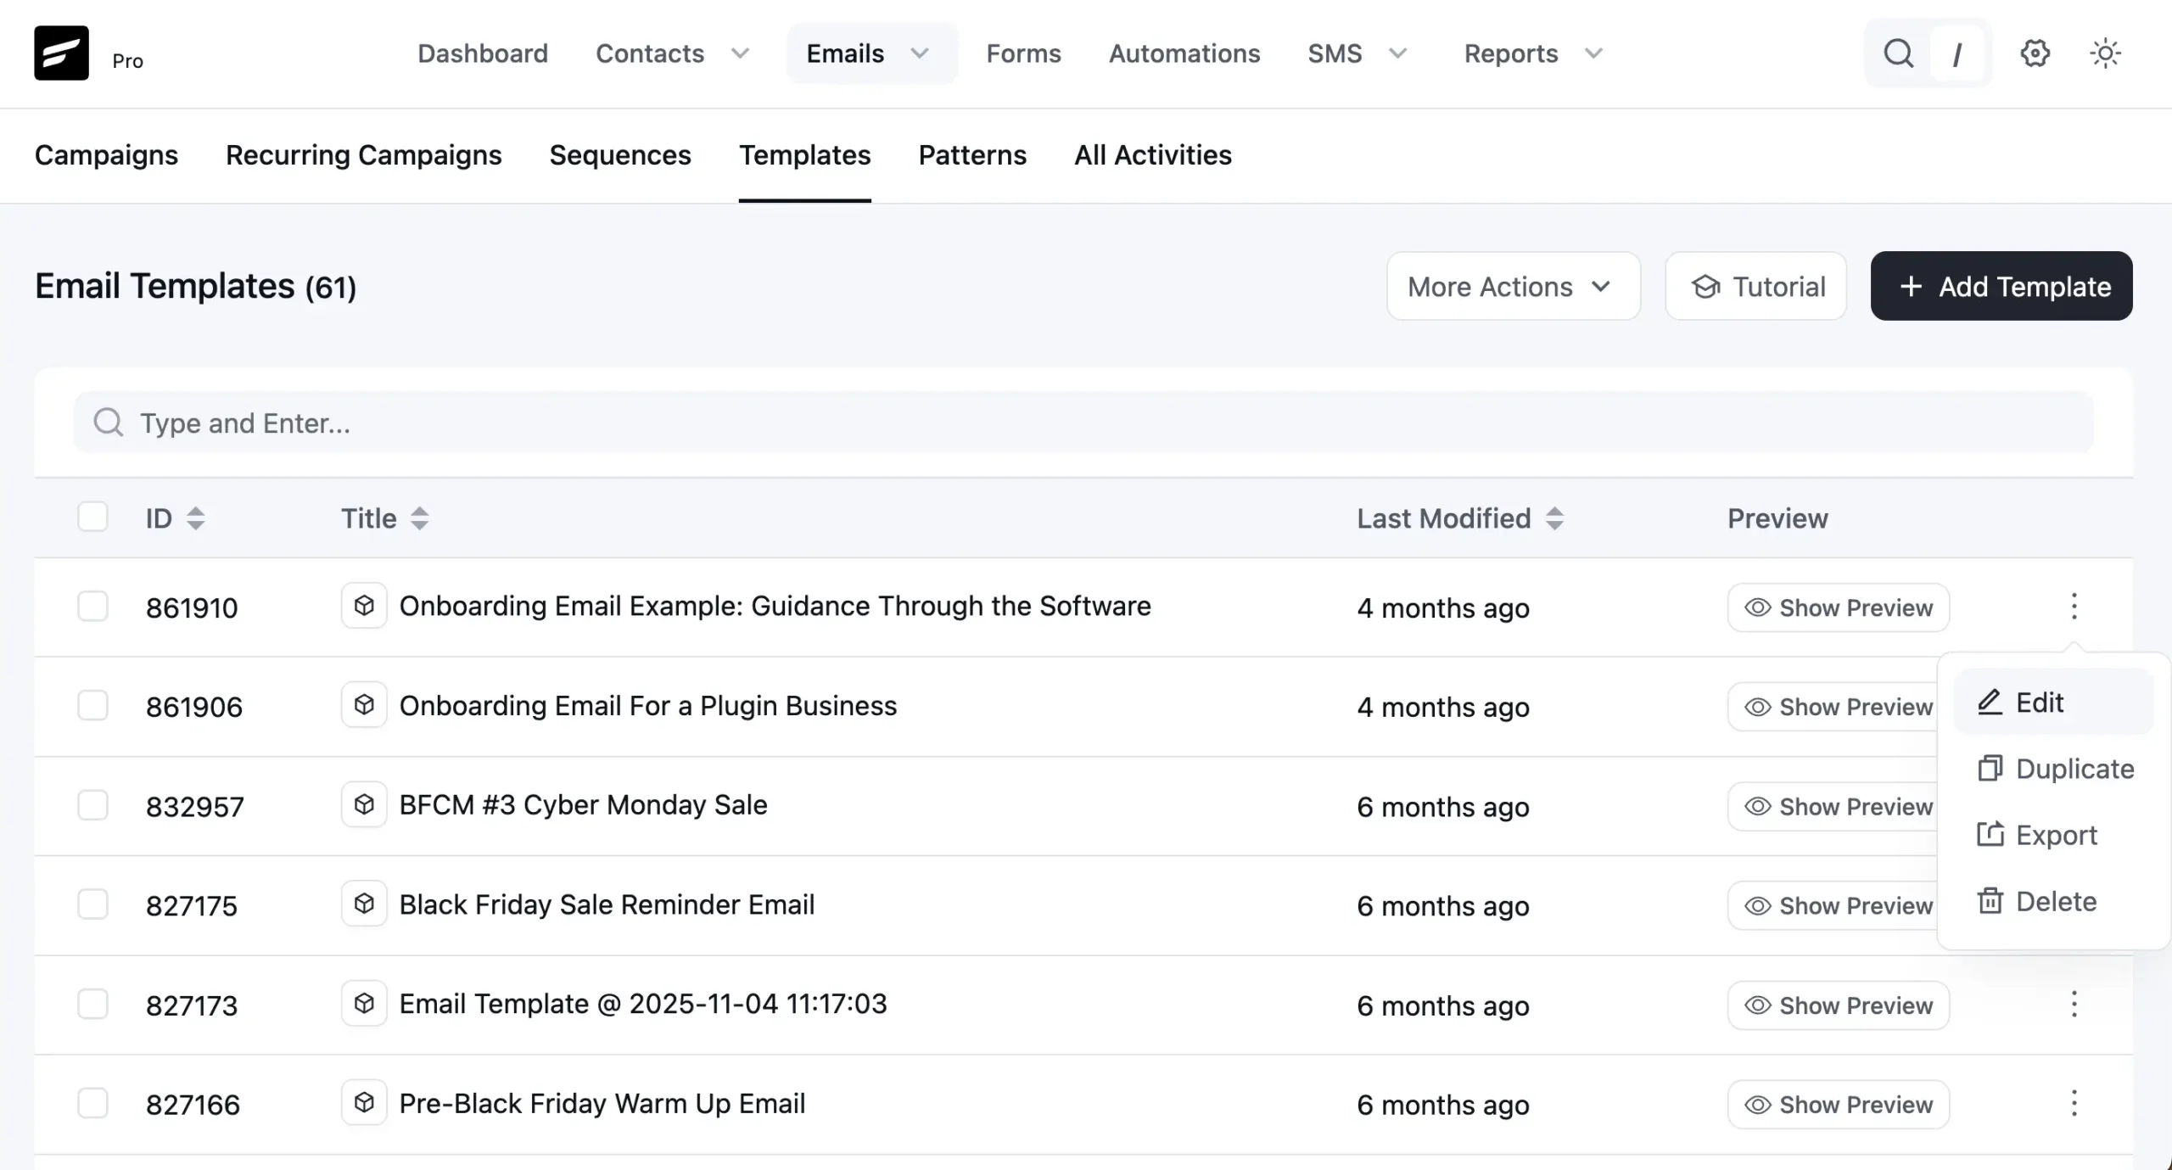Viewport: 2172px width, 1170px height.
Task: Show preview of Onboarding Email For a Plugin Business
Action: click(x=1833, y=707)
